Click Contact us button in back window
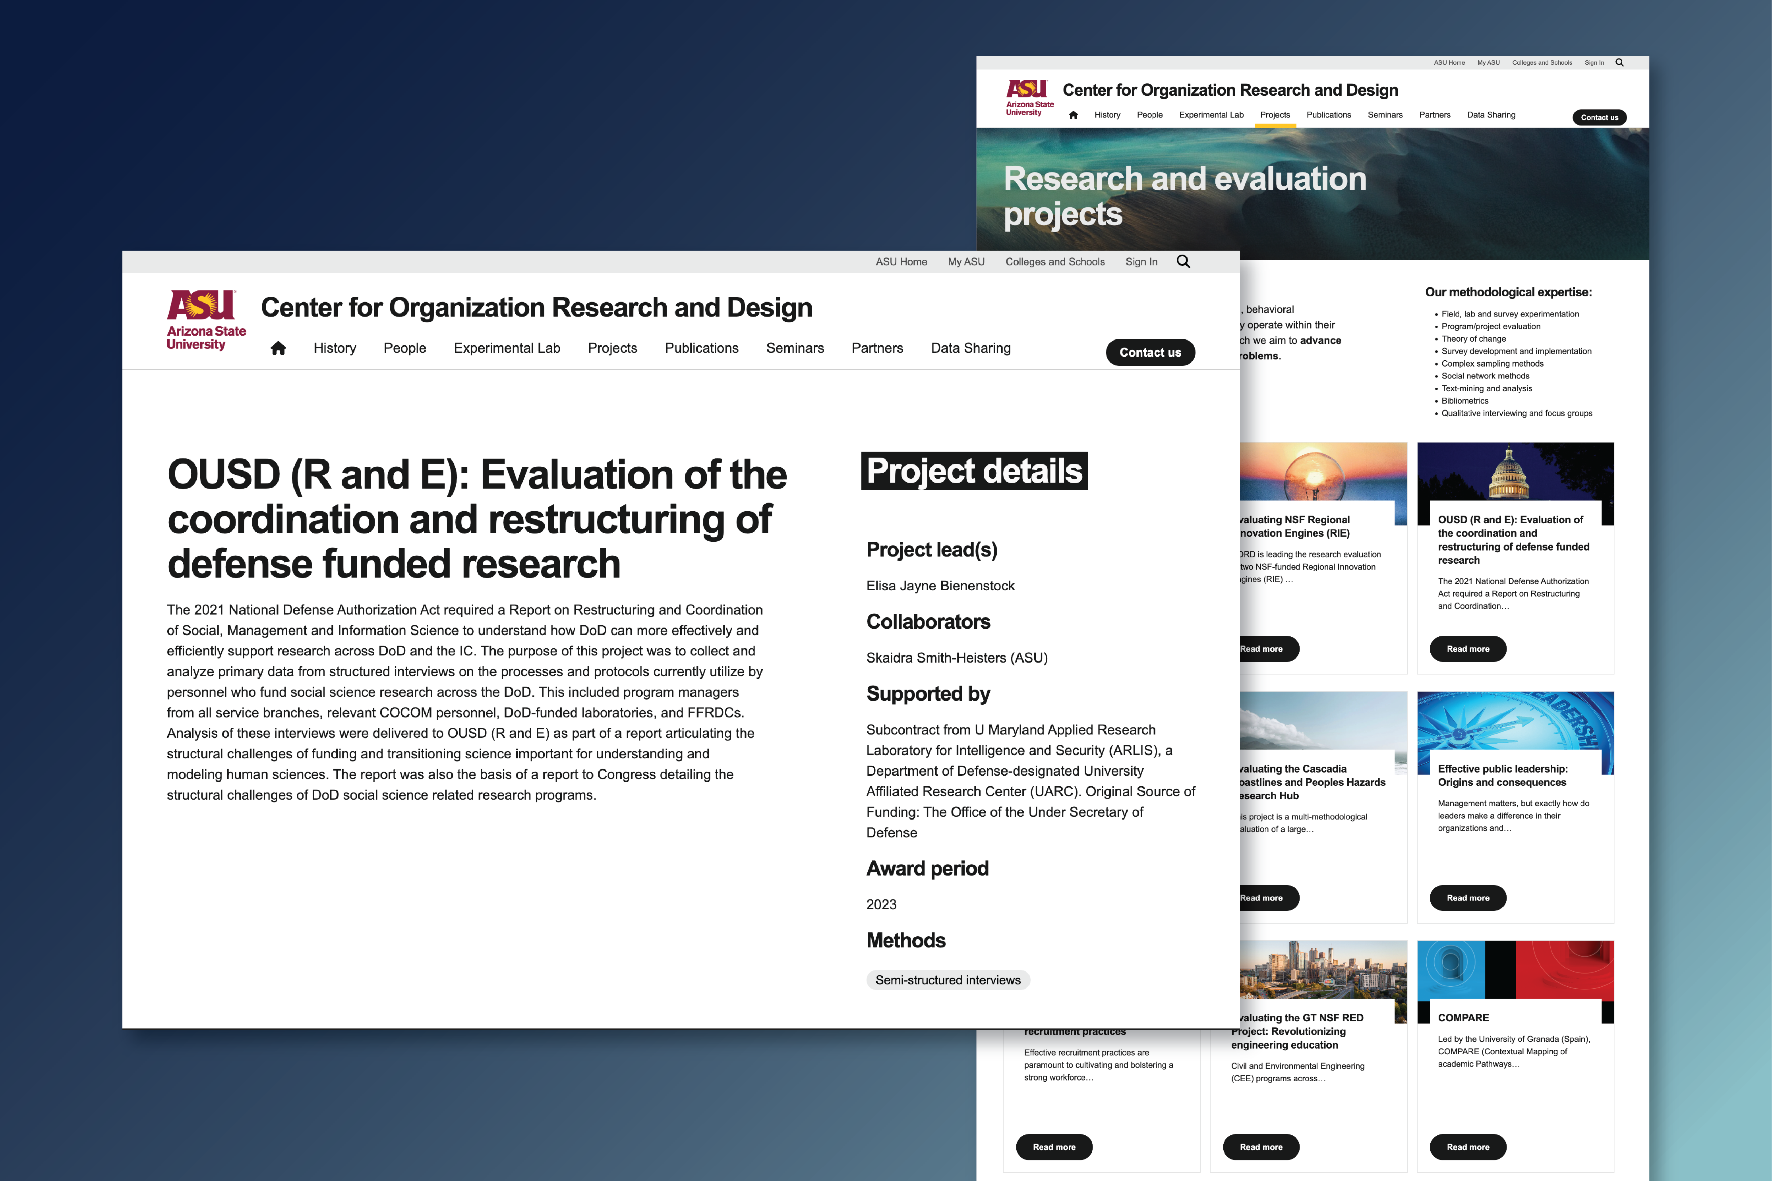Screen dimensions: 1772x1181 [1599, 118]
